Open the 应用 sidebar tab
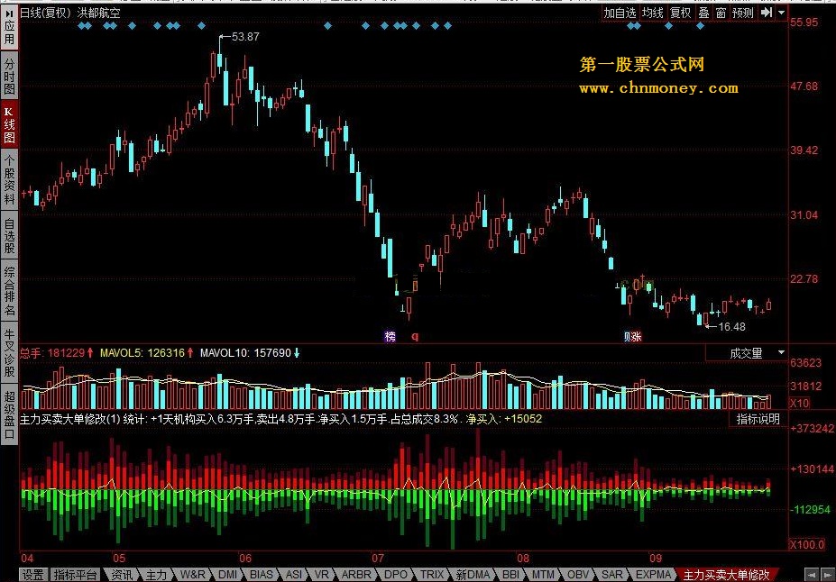This screenshot has width=836, height=582. (9, 27)
